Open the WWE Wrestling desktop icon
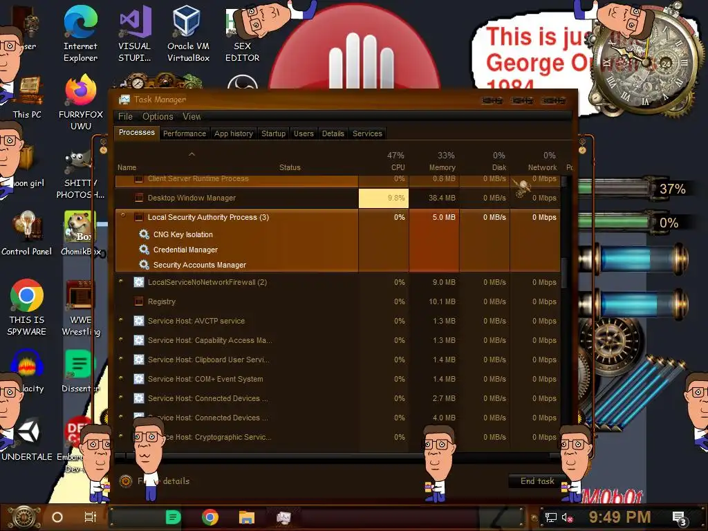708x531 pixels. pyautogui.click(x=81, y=308)
